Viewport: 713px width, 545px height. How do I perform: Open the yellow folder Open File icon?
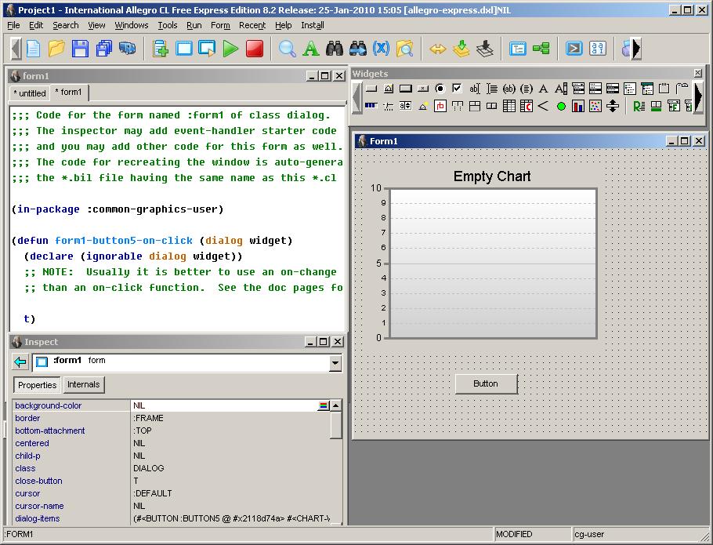pyautogui.click(x=56, y=49)
